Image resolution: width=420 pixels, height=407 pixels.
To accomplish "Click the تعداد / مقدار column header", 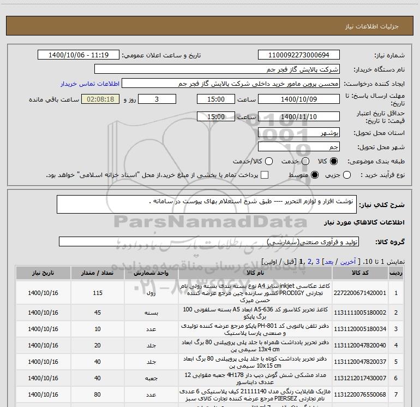I will (x=98, y=273).
